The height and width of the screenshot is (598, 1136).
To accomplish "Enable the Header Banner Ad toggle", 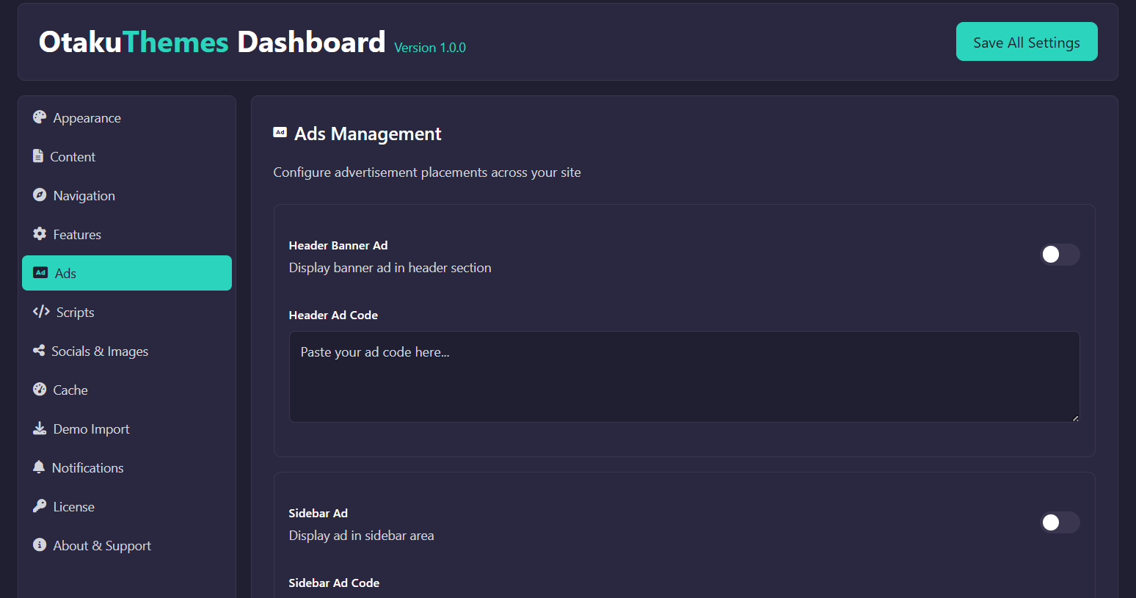I will tap(1060, 255).
